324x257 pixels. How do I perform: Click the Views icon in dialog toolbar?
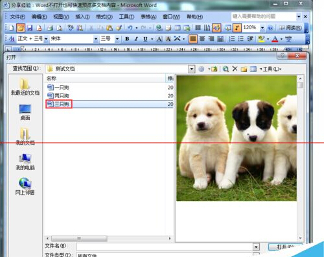tap(253, 69)
